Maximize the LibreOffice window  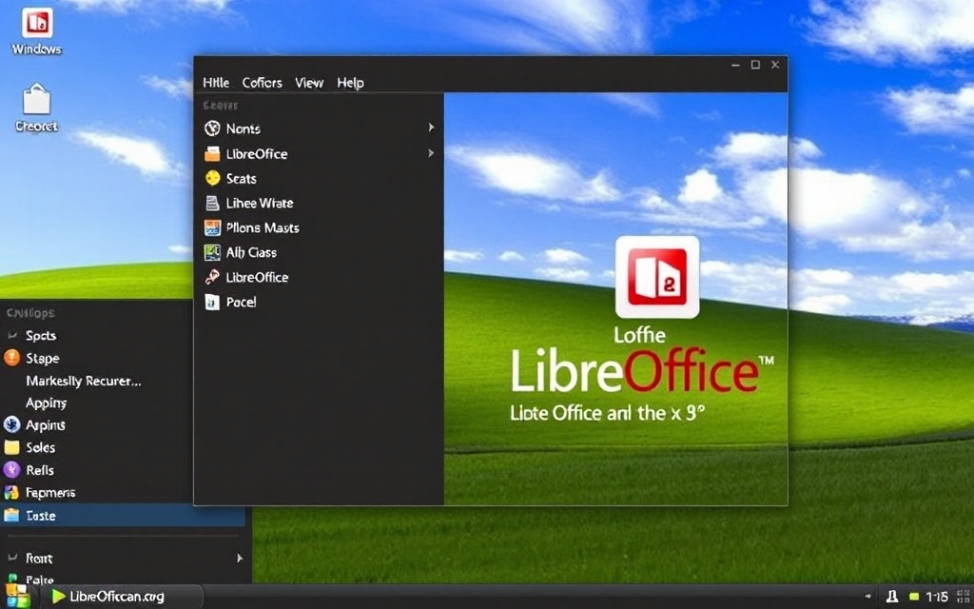click(755, 65)
